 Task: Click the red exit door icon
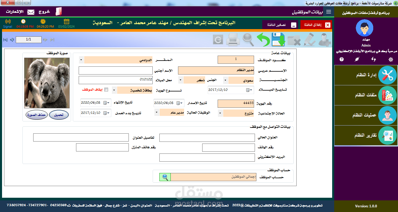(x=59, y=12)
